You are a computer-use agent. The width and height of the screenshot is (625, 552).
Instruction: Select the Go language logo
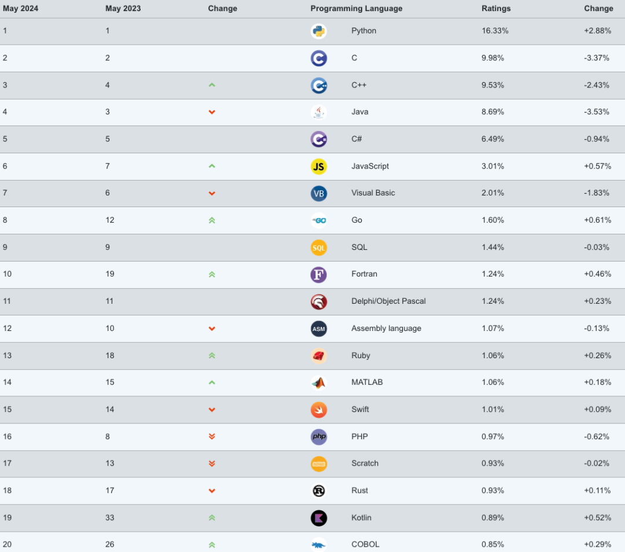click(318, 220)
